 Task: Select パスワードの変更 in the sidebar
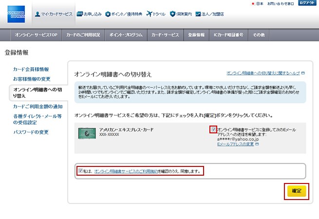click(31, 132)
